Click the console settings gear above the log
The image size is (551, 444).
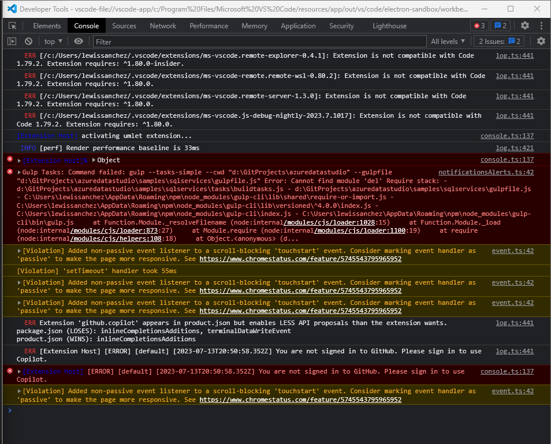541,41
